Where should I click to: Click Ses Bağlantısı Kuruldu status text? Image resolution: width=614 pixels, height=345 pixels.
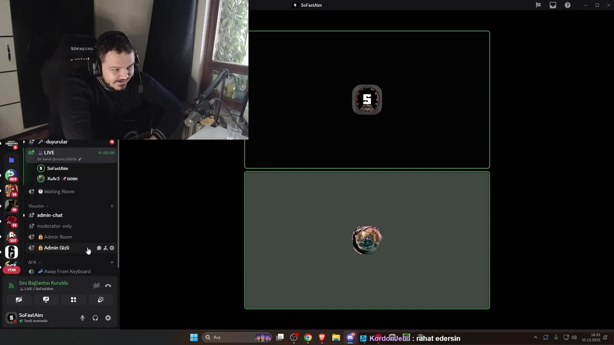44,283
